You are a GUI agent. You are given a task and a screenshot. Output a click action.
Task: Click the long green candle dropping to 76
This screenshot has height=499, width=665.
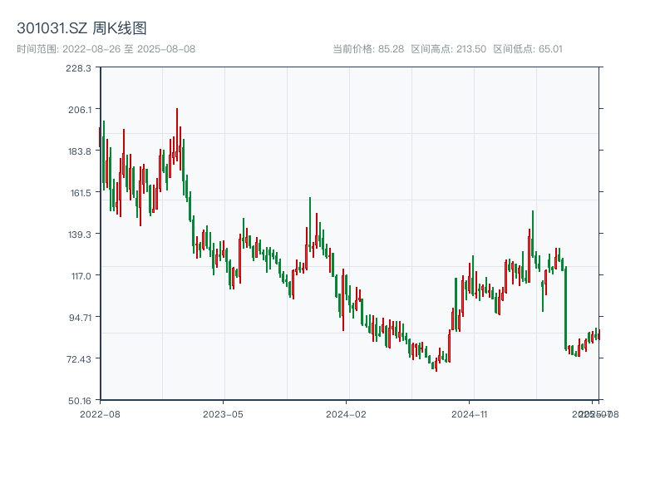pos(566,308)
